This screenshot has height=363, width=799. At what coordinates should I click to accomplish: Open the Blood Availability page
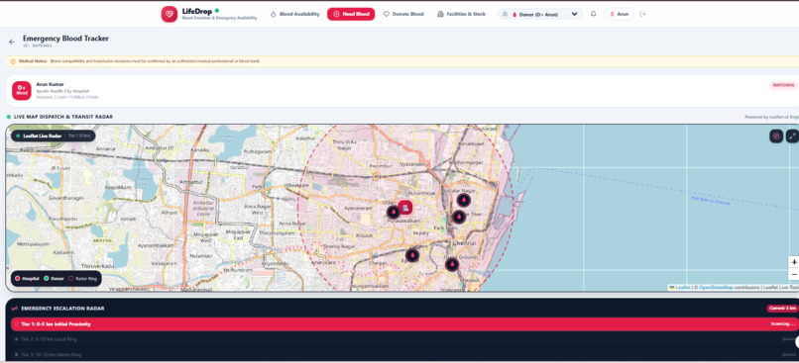tap(294, 14)
